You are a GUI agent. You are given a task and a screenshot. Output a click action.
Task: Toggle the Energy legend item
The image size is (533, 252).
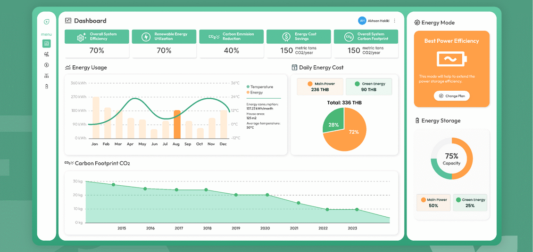point(255,92)
